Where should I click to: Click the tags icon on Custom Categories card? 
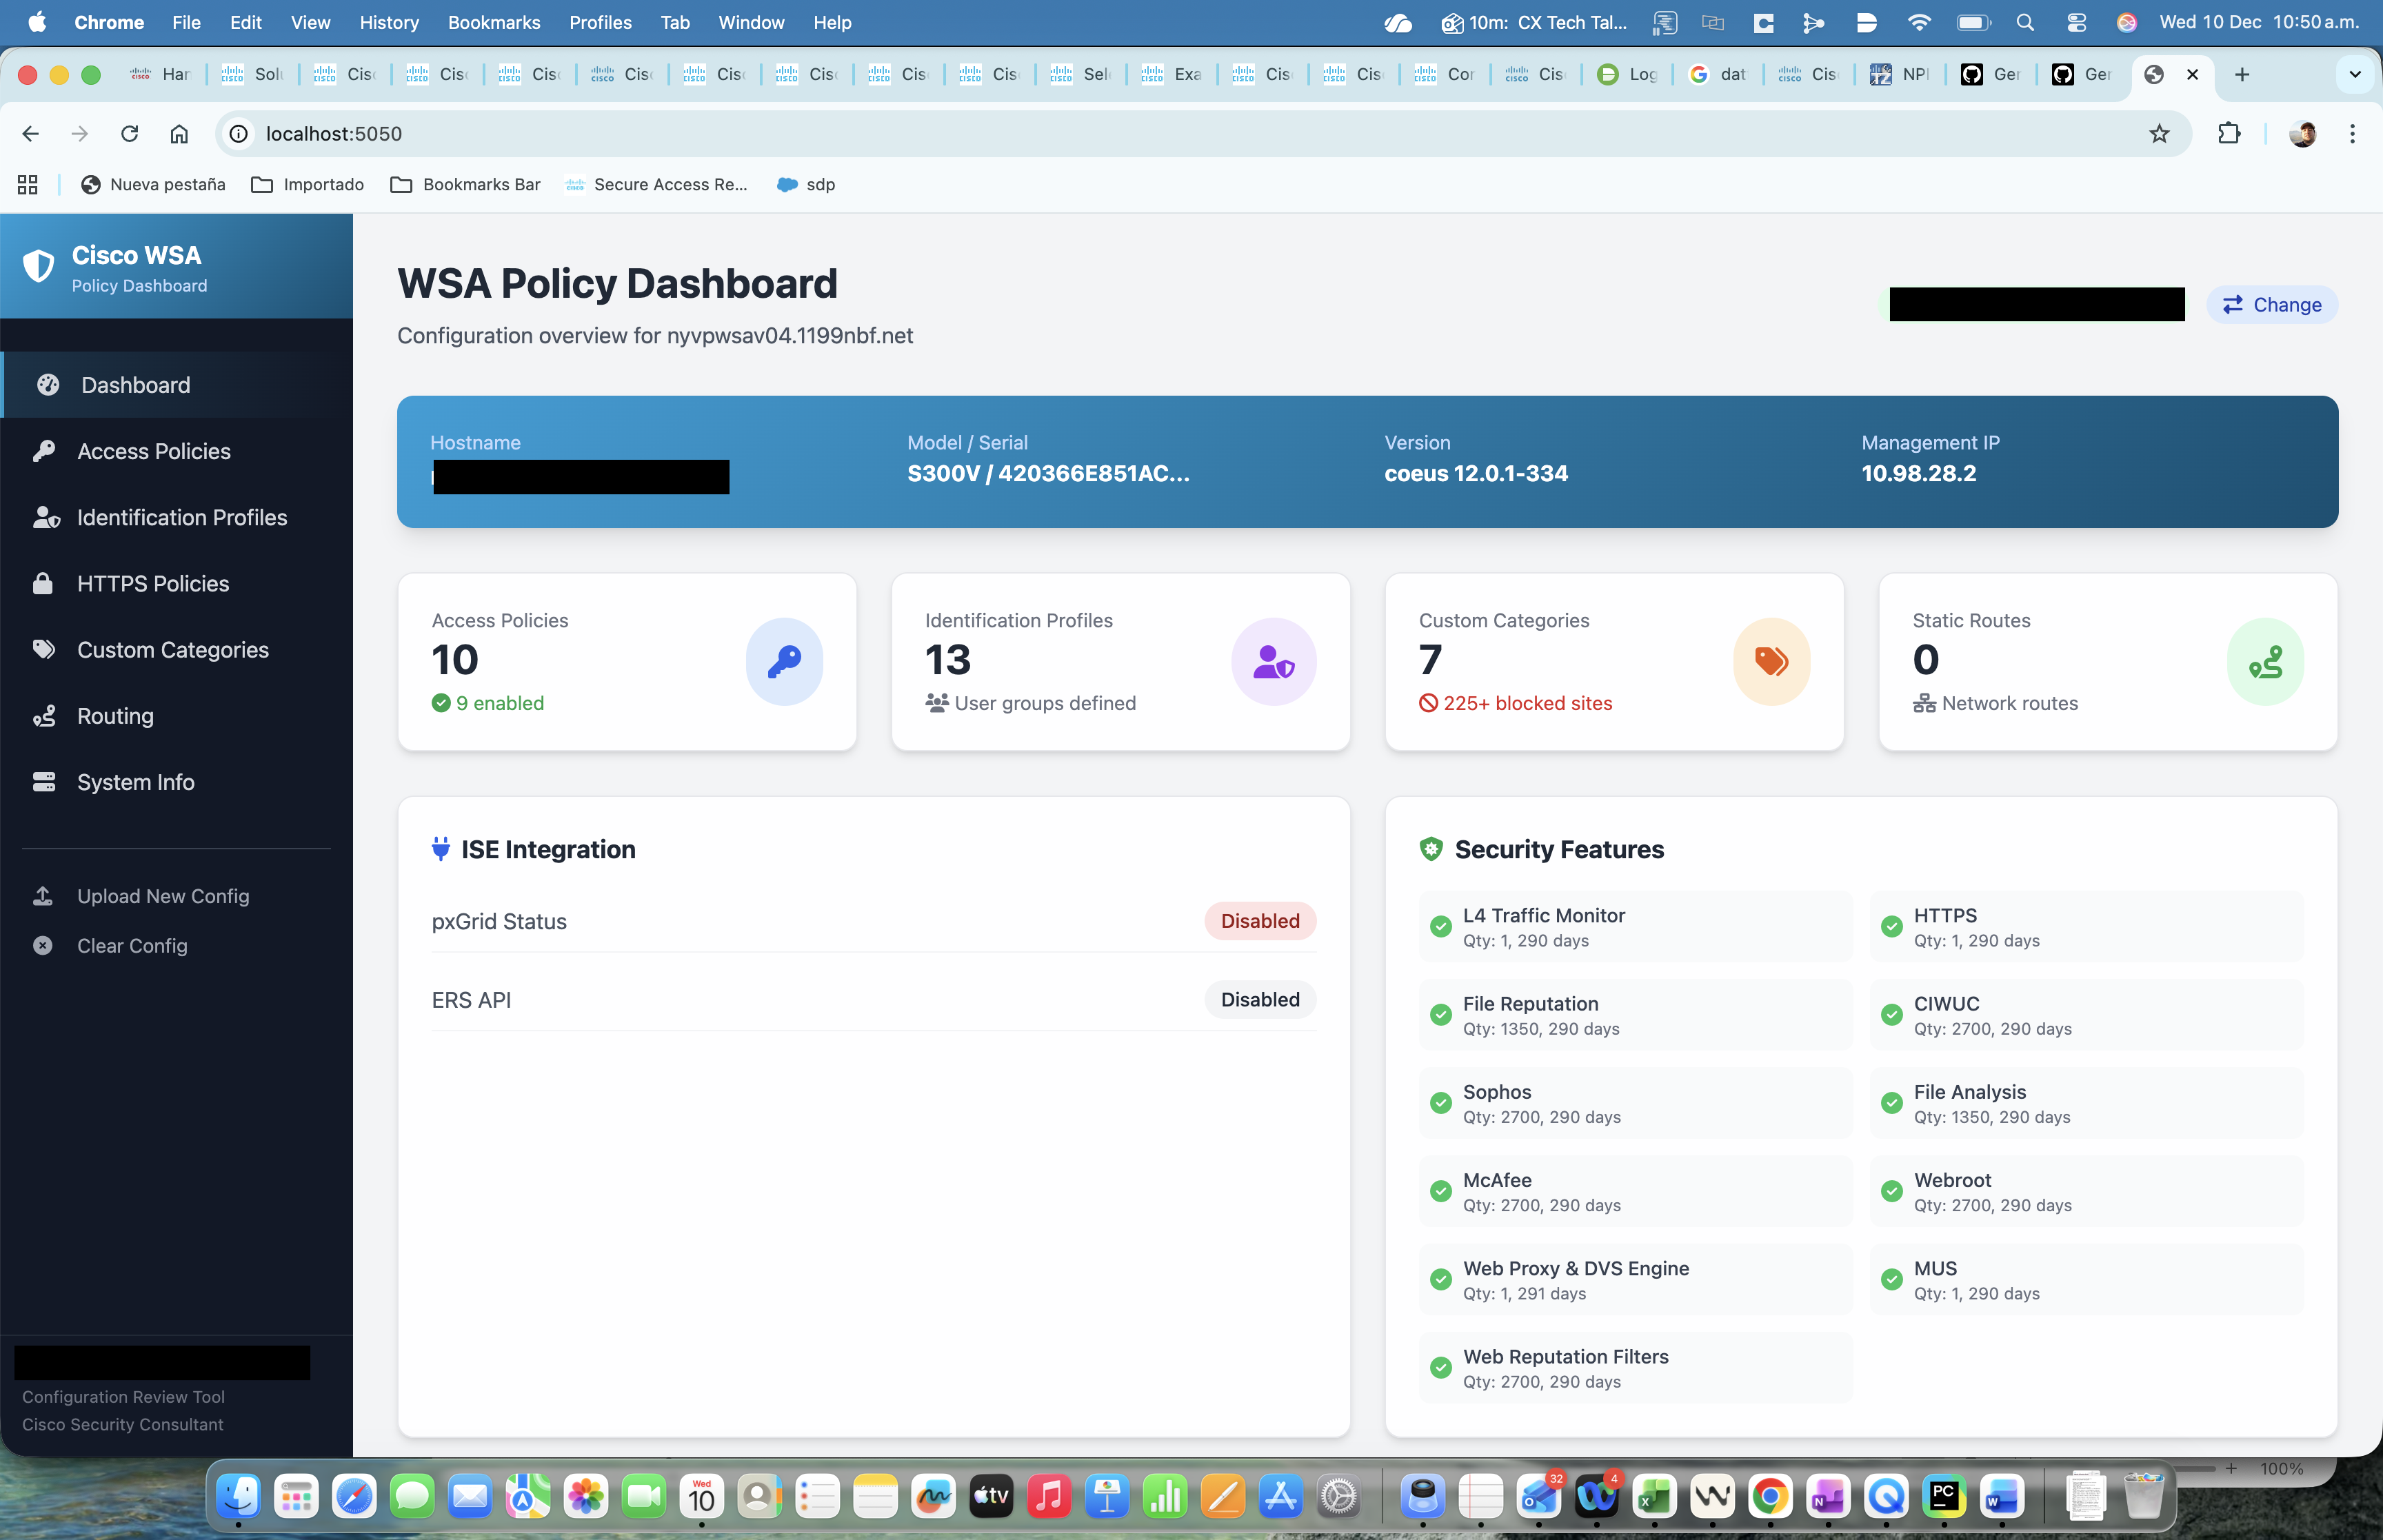(x=1771, y=661)
